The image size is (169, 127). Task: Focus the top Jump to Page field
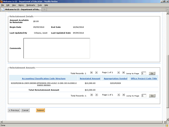(x=144, y=74)
